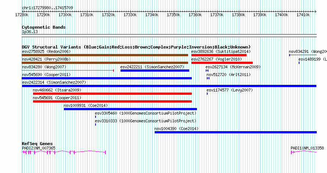This screenshot has height=173, width=327.
Task: Open the esv1489199 variant label
Action: pyautogui.click(x=313, y=59)
